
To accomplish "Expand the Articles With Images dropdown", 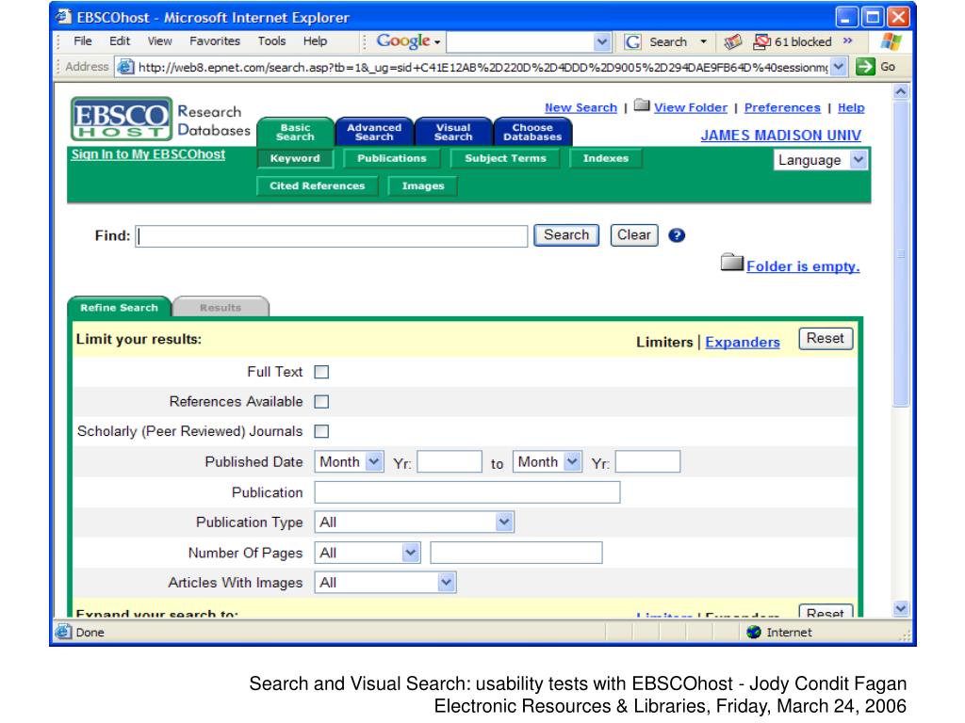I will click(385, 582).
